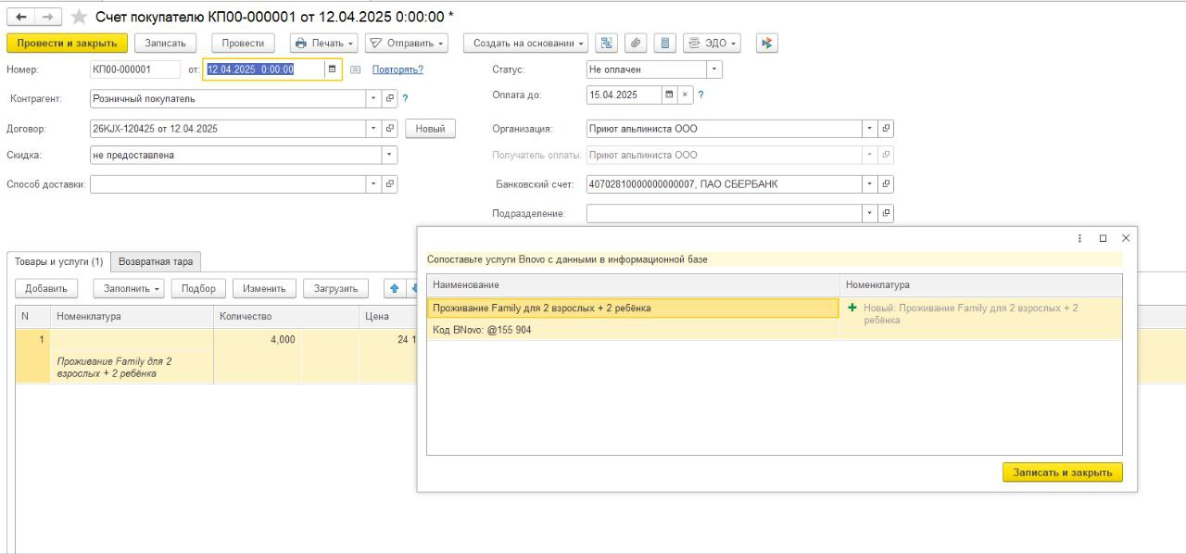Click Цена column header in table

tap(387, 317)
